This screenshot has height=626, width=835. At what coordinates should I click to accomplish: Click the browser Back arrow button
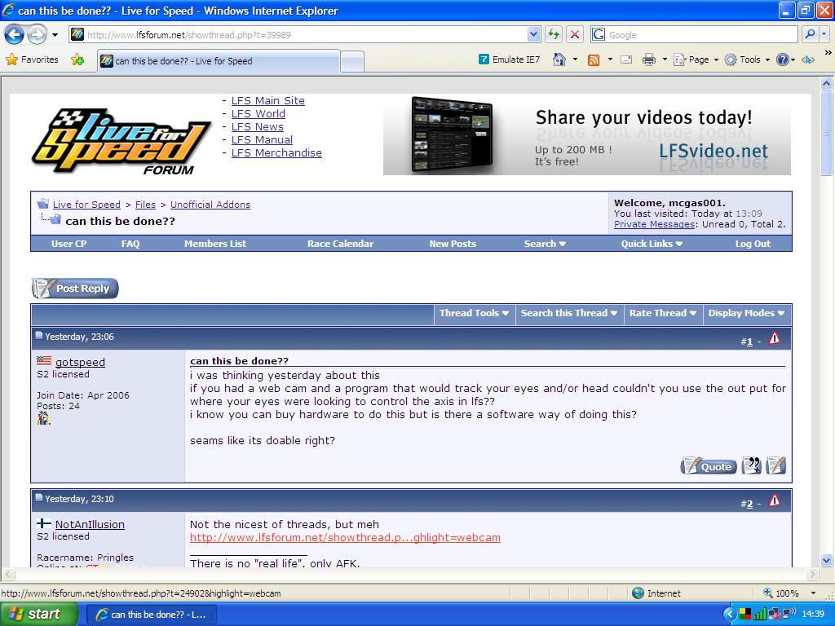tap(15, 35)
